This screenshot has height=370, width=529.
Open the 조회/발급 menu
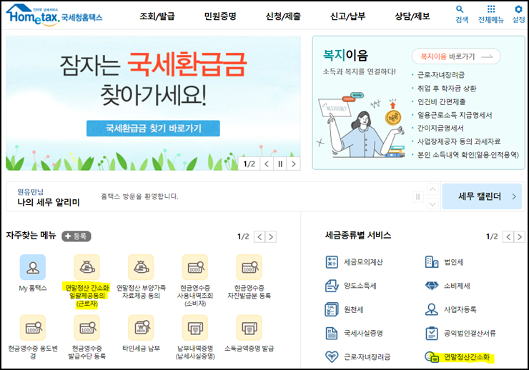tap(157, 16)
